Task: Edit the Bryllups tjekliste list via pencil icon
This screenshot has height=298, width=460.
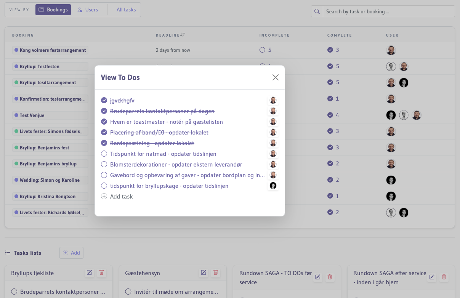Action: point(89,272)
